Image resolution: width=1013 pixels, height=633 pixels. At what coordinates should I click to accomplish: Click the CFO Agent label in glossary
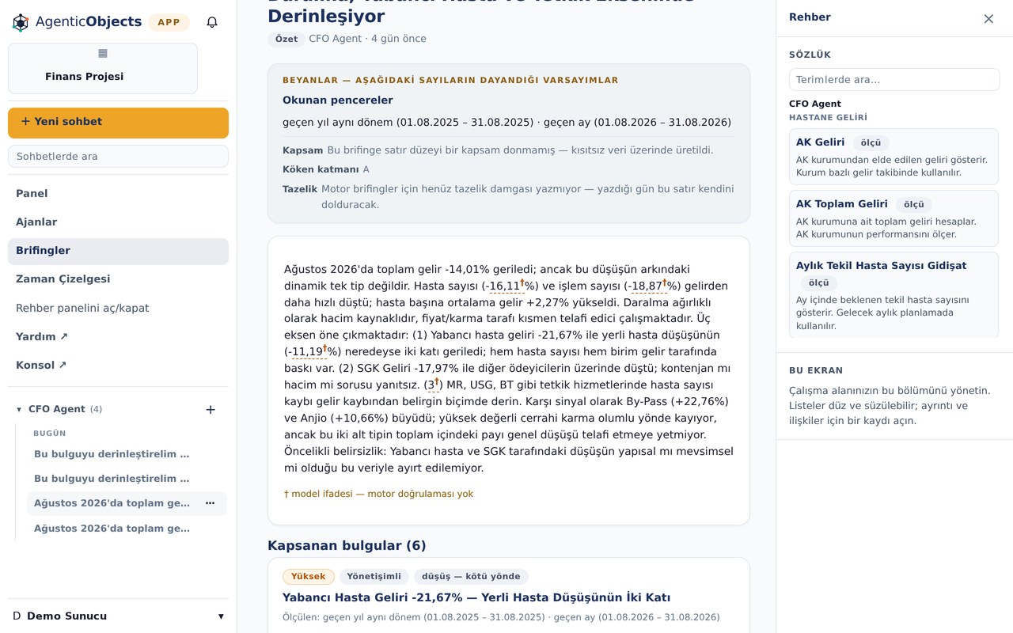(x=815, y=104)
